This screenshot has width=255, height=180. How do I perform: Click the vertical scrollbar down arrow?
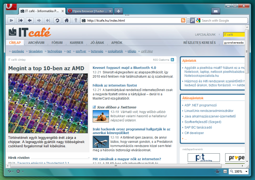tap(247, 162)
